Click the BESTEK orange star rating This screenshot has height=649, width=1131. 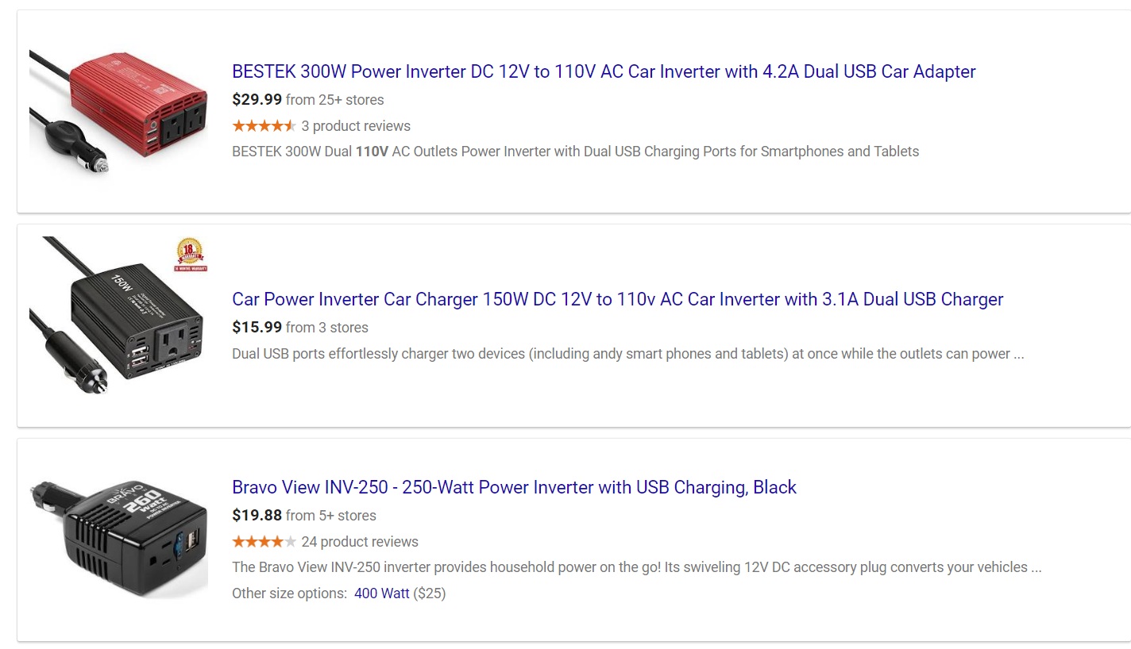coord(264,126)
